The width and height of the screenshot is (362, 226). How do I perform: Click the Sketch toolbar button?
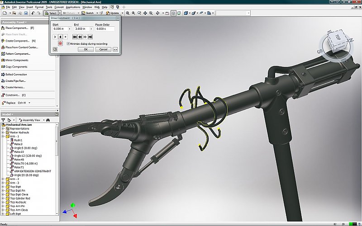(88, 13)
